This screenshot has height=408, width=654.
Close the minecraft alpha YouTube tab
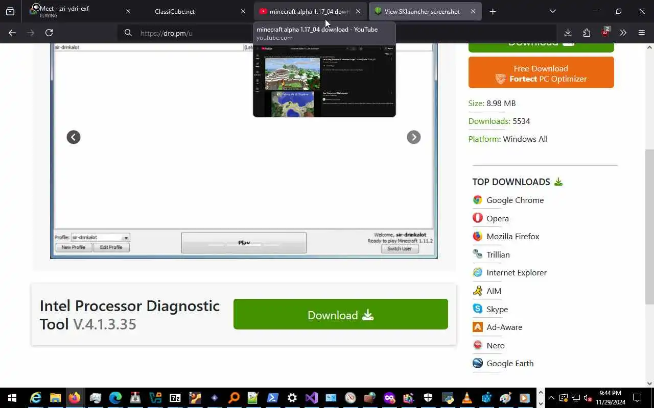pyautogui.click(x=358, y=11)
